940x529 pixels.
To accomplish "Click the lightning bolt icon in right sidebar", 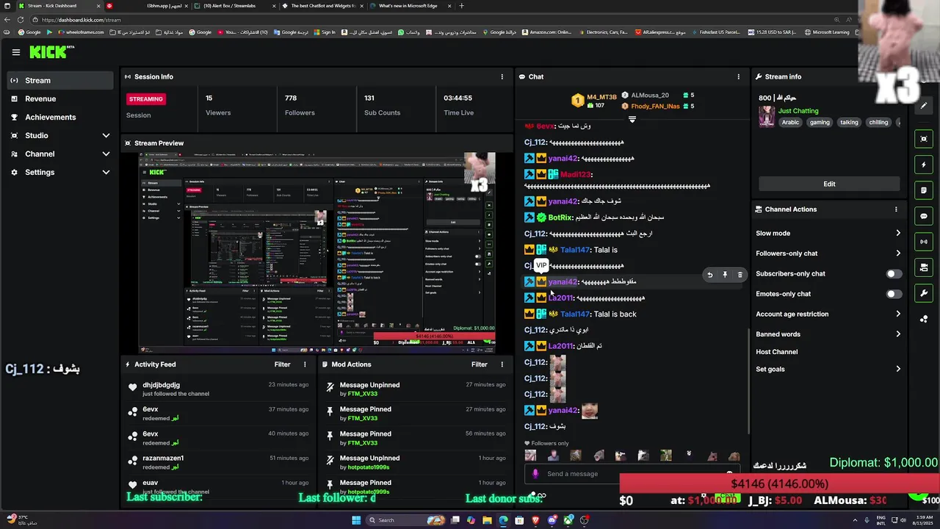I will coord(924,165).
